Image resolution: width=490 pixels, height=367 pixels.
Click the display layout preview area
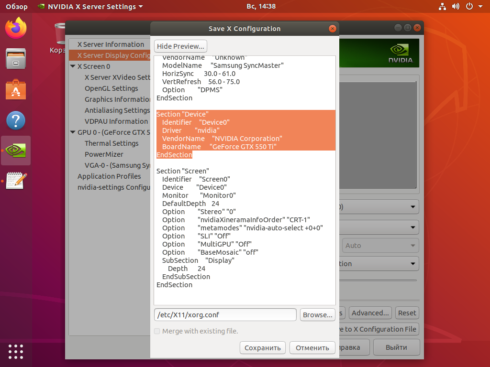[x=378, y=134]
